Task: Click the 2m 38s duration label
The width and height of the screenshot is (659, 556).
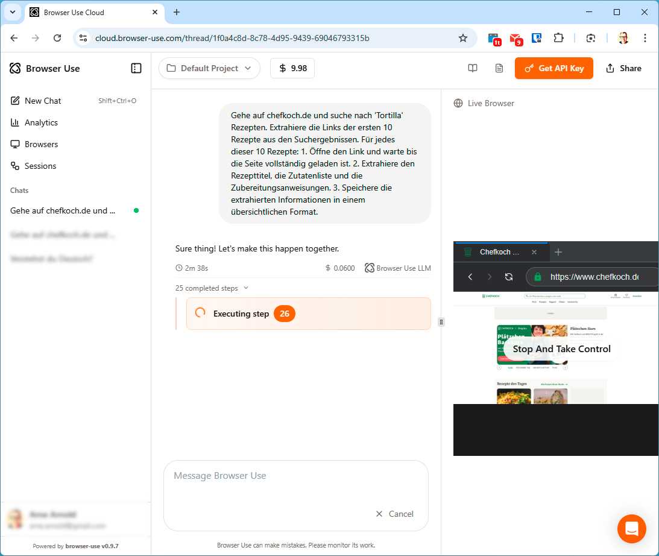Action: coord(192,268)
